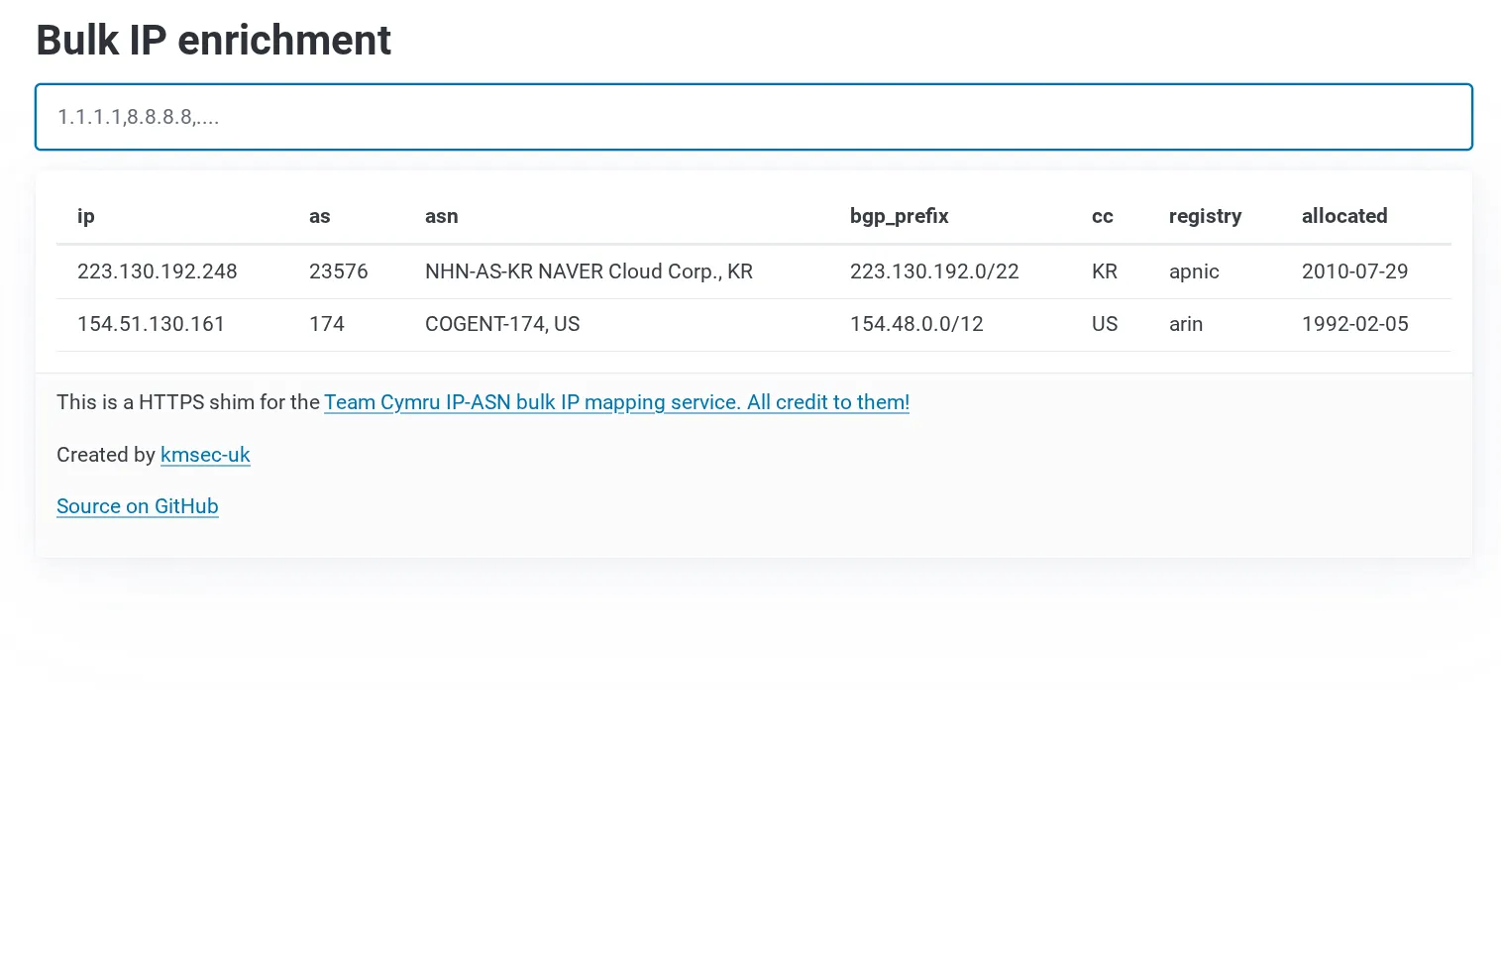
Task: Click the 'registry' column header
Action: tap(1205, 216)
